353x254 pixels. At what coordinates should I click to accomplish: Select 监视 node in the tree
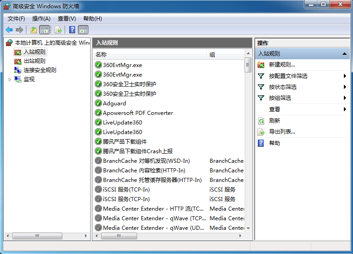click(29, 79)
